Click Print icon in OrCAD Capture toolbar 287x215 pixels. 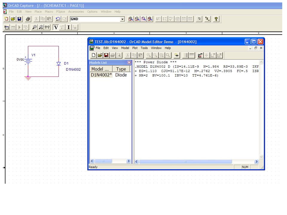[28, 19]
